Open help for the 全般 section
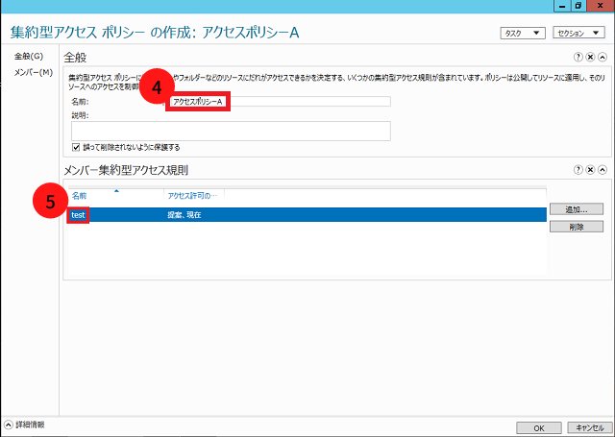This screenshot has height=437, width=615. pyautogui.click(x=579, y=58)
